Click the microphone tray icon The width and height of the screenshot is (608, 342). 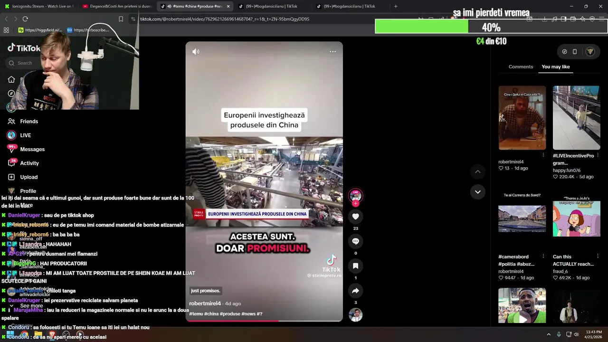click(559, 334)
